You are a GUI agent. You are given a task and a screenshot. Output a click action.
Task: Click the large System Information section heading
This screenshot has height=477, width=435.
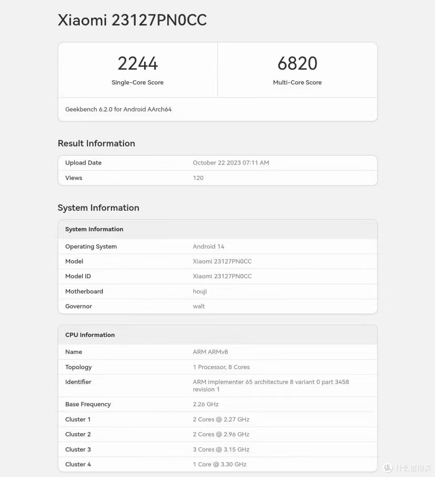(98, 208)
